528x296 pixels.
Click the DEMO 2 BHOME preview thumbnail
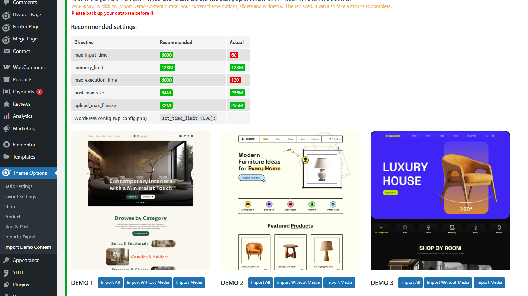[291, 201]
